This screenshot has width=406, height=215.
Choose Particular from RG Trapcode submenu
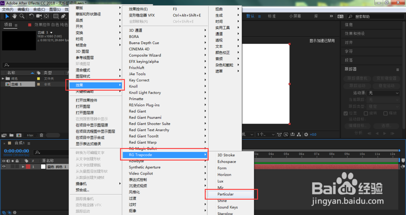click(231, 194)
